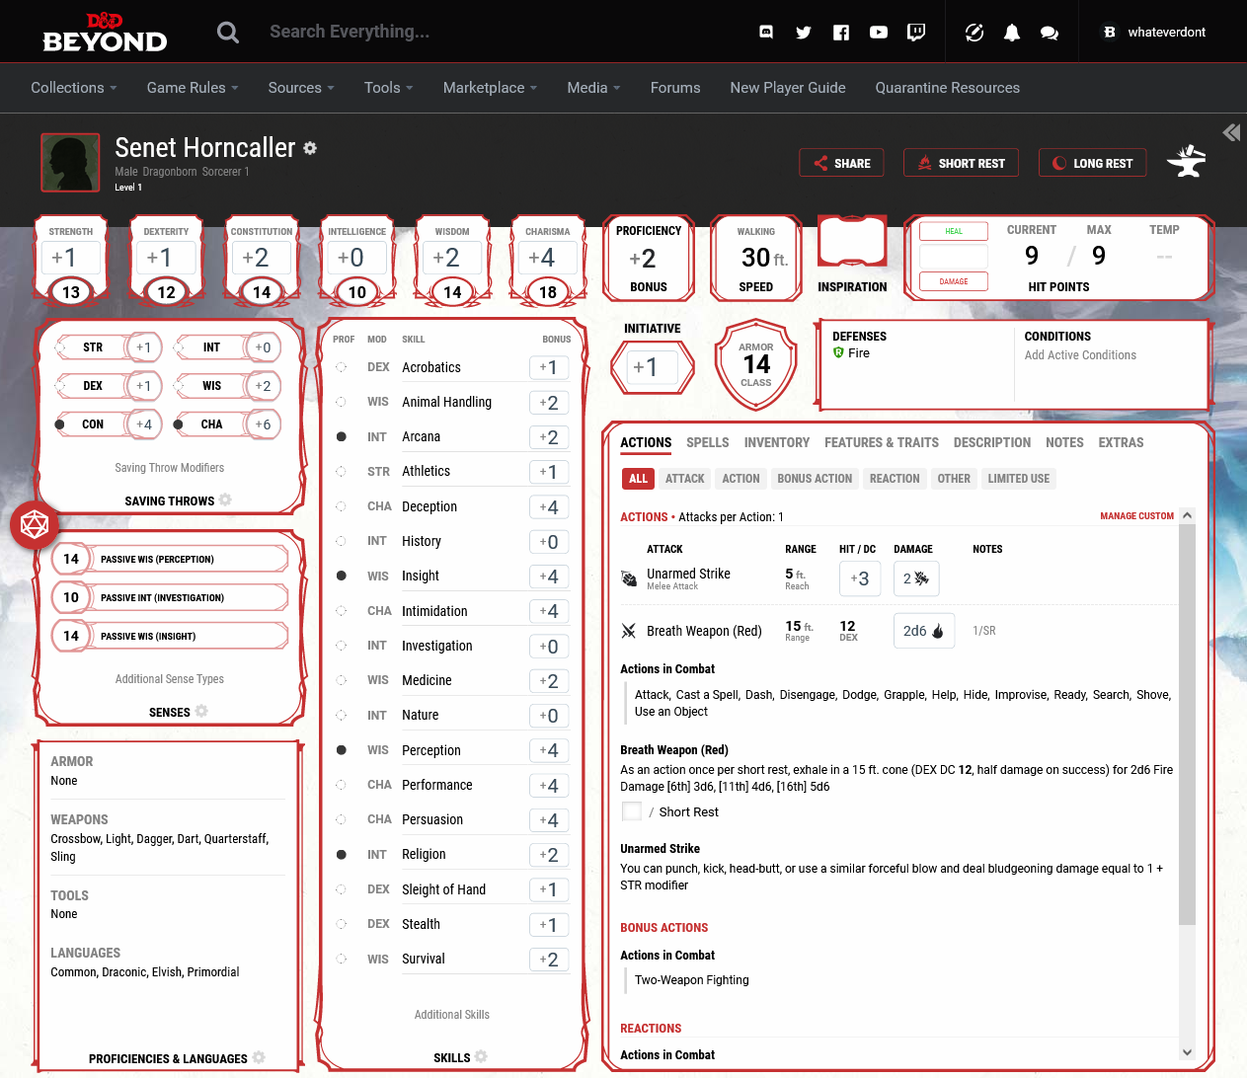1247x1078 pixels.
Task: Switch to the Spells tab
Action: point(708,443)
